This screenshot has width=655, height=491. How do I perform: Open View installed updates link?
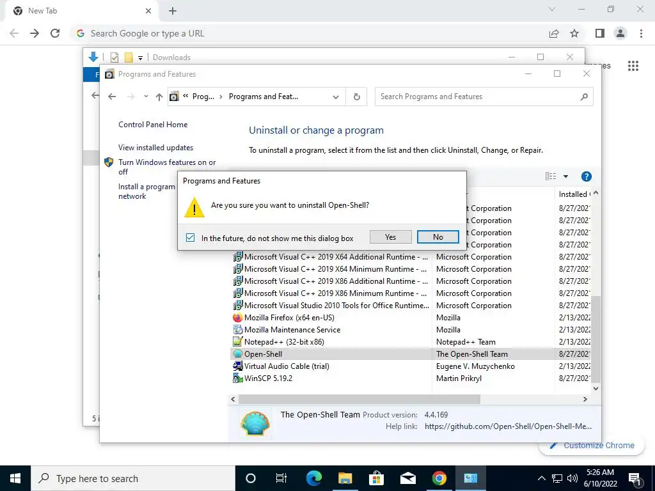155,148
